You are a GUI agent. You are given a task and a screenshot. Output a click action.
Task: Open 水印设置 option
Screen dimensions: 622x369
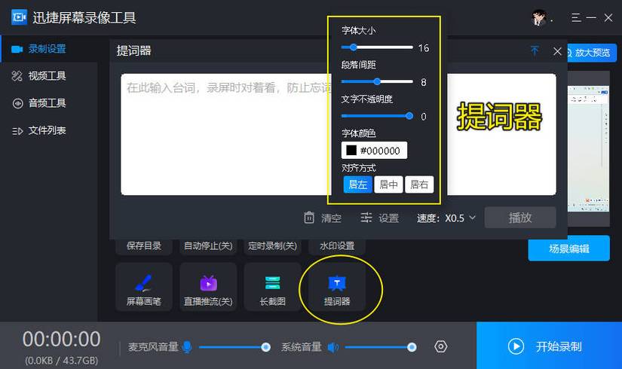pyautogui.click(x=337, y=246)
